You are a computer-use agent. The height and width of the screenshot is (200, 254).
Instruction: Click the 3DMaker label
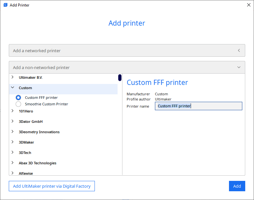26,142
